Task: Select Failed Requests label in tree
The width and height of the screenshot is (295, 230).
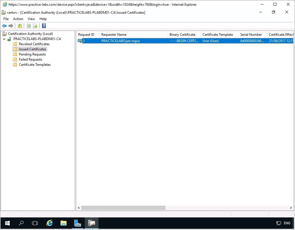Action: [x=30, y=60]
